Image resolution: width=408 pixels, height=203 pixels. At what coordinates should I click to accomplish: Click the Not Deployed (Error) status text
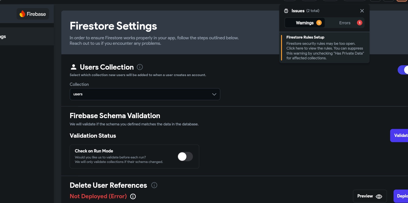click(x=98, y=196)
